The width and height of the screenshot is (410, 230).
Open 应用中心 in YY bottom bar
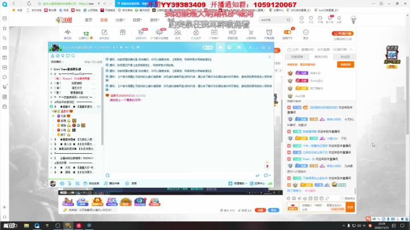tap(257, 183)
